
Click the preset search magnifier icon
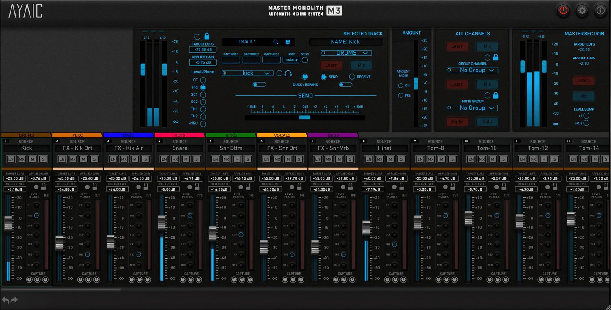(276, 42)
